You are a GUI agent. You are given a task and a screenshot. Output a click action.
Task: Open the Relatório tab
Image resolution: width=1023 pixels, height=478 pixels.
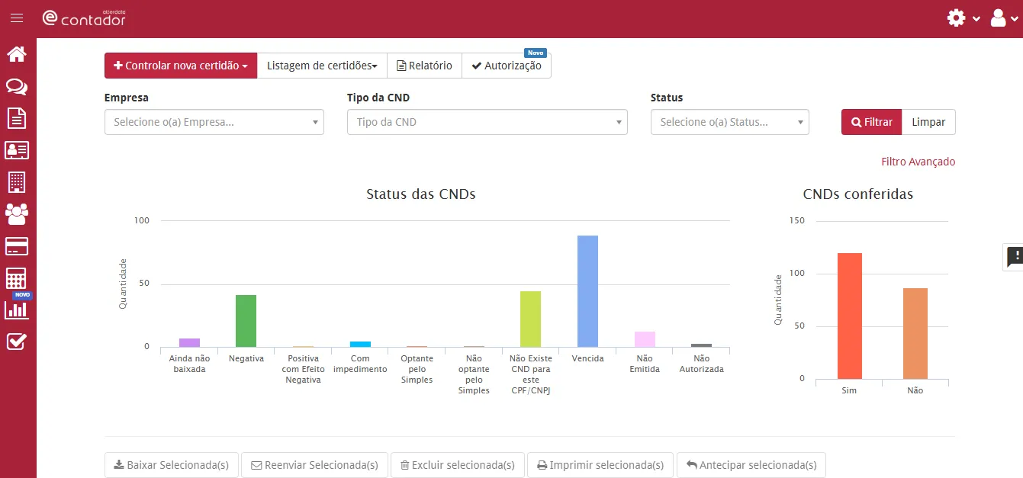[424, 66]
